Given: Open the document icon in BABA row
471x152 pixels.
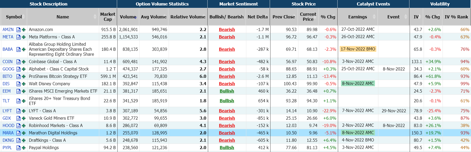Looking at the screenshot, I should 18,49.
